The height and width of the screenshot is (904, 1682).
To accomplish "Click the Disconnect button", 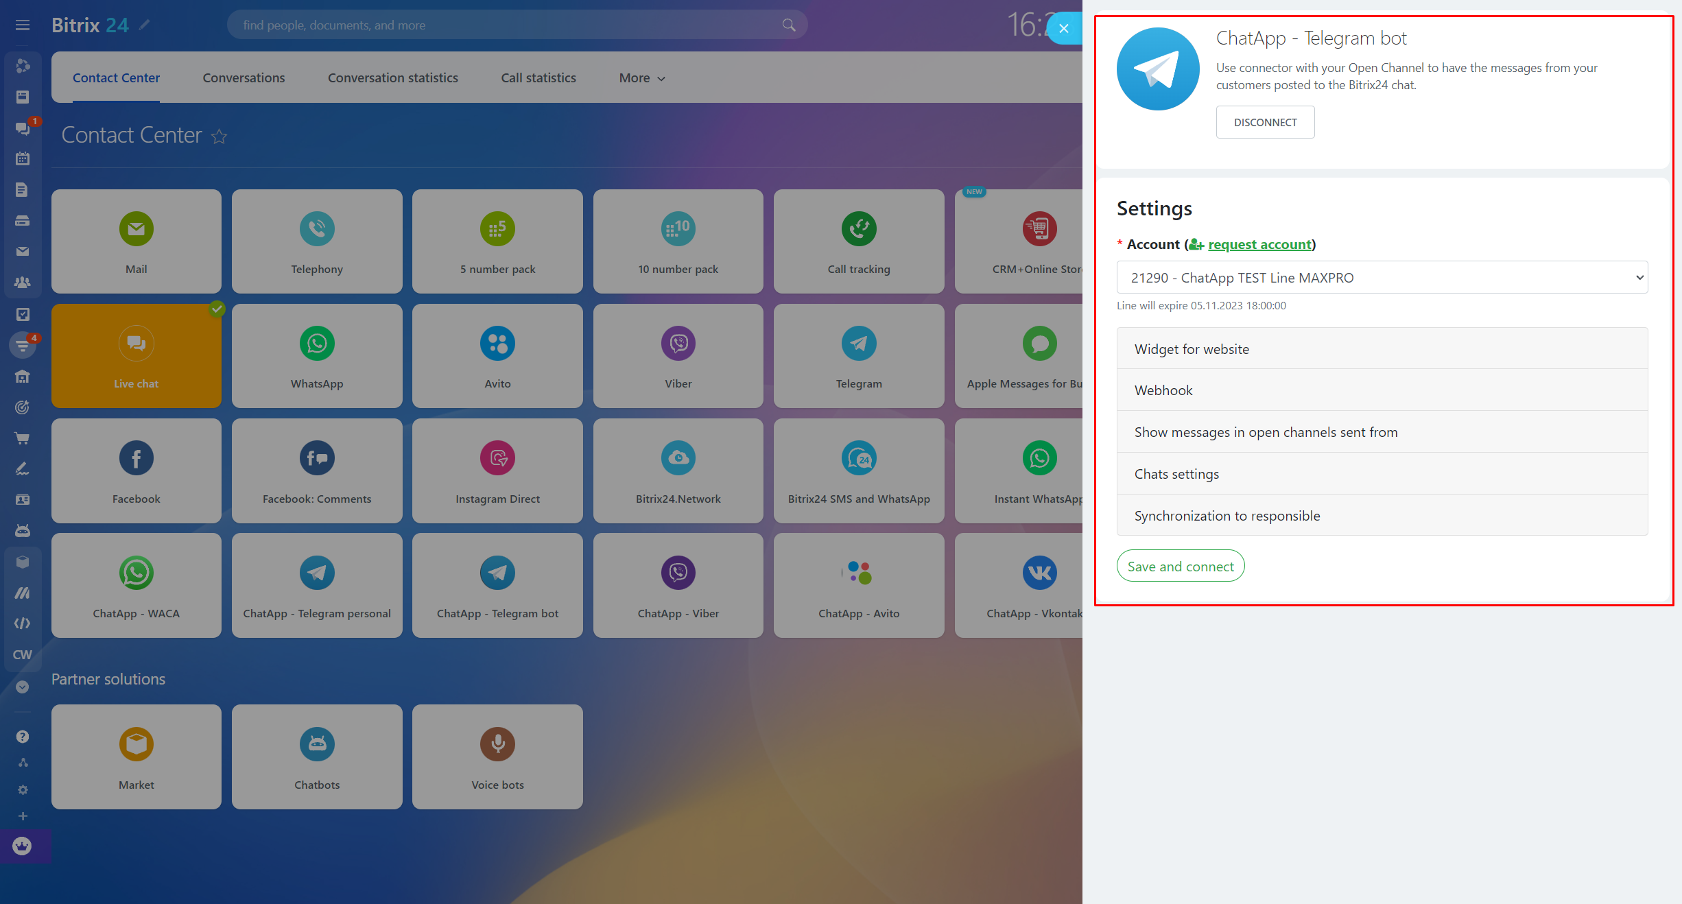I will 1265,122.
